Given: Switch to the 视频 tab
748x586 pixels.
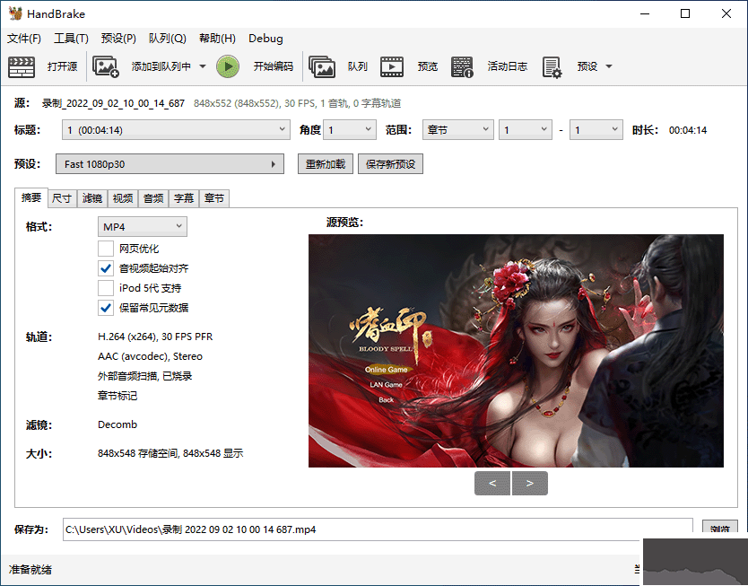Looking at the screenshot, I should 123,198.
